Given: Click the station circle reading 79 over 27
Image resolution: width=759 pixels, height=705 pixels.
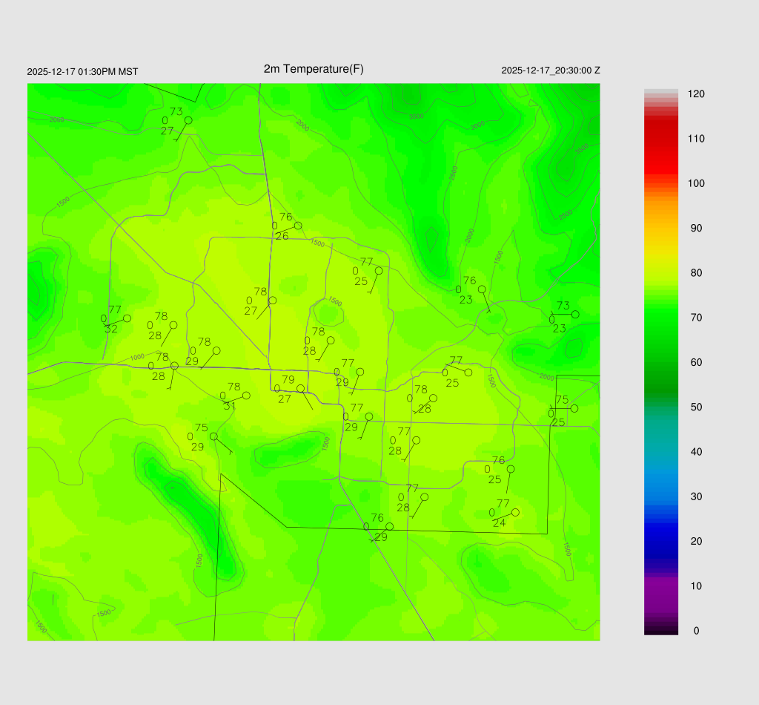Looking at the screenshot, I should point(300,389).
